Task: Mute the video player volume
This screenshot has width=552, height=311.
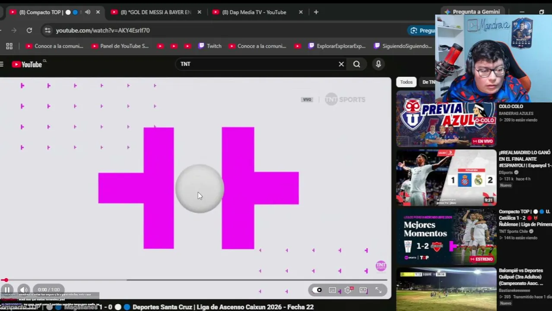Action: point(23,290)
